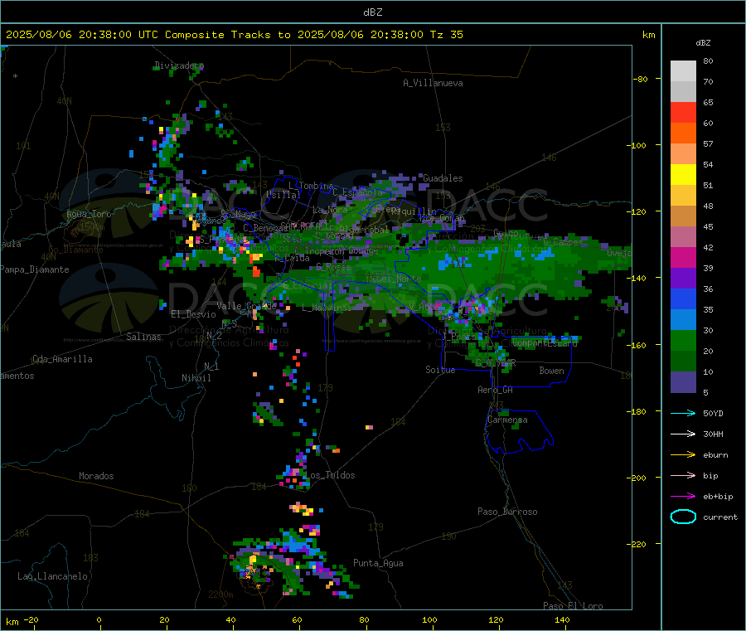Click the pink bip arrow in legend
The width and height of the screenshot is (746, 631).
click(x=683, y=475)
